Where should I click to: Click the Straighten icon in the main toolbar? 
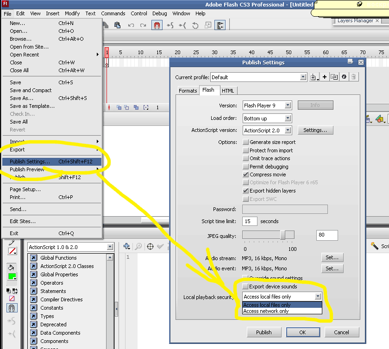[x=182, y=25]
